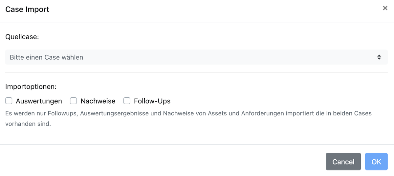Click empty footer space left of Cancel
The width and height of the screenshot is (394, 176).
164,162
